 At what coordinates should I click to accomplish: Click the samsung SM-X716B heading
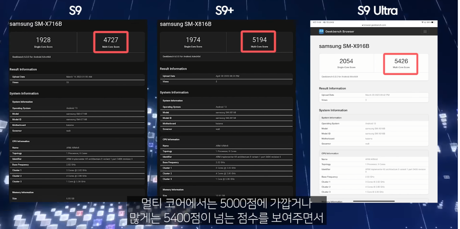36,24
